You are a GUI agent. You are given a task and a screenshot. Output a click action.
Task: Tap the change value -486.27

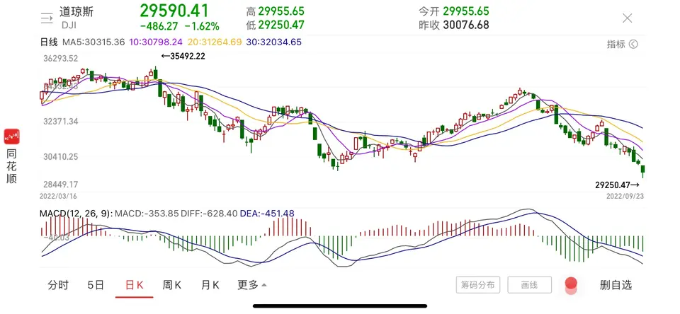coord(159,26)
